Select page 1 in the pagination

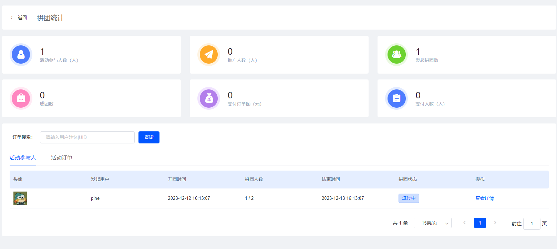[480, 223]
